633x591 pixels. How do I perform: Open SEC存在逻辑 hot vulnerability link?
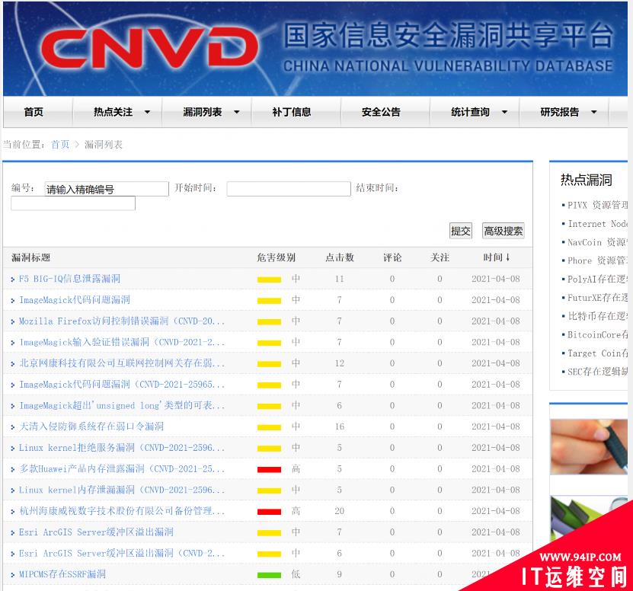tap(597, 372)
